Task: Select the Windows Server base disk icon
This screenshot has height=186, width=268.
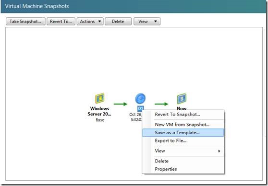Action: coord(100,98)
